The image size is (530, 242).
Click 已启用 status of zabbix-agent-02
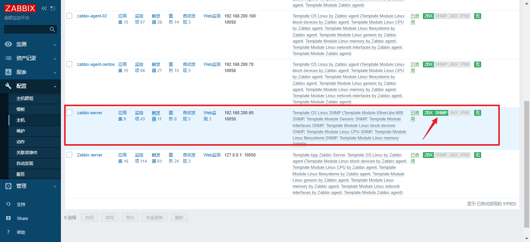[x=415, y=19]
